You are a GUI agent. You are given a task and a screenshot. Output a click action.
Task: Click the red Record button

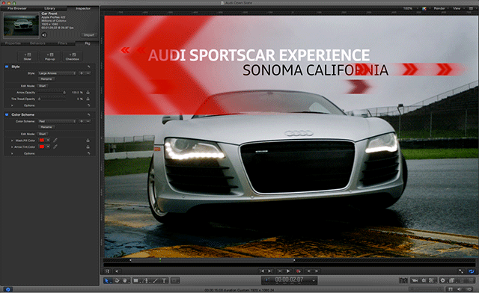(x=299, y=271)
